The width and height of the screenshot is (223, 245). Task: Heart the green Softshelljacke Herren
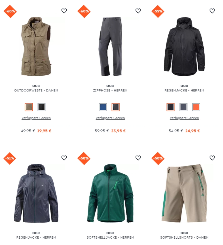[x=138, y=158]
